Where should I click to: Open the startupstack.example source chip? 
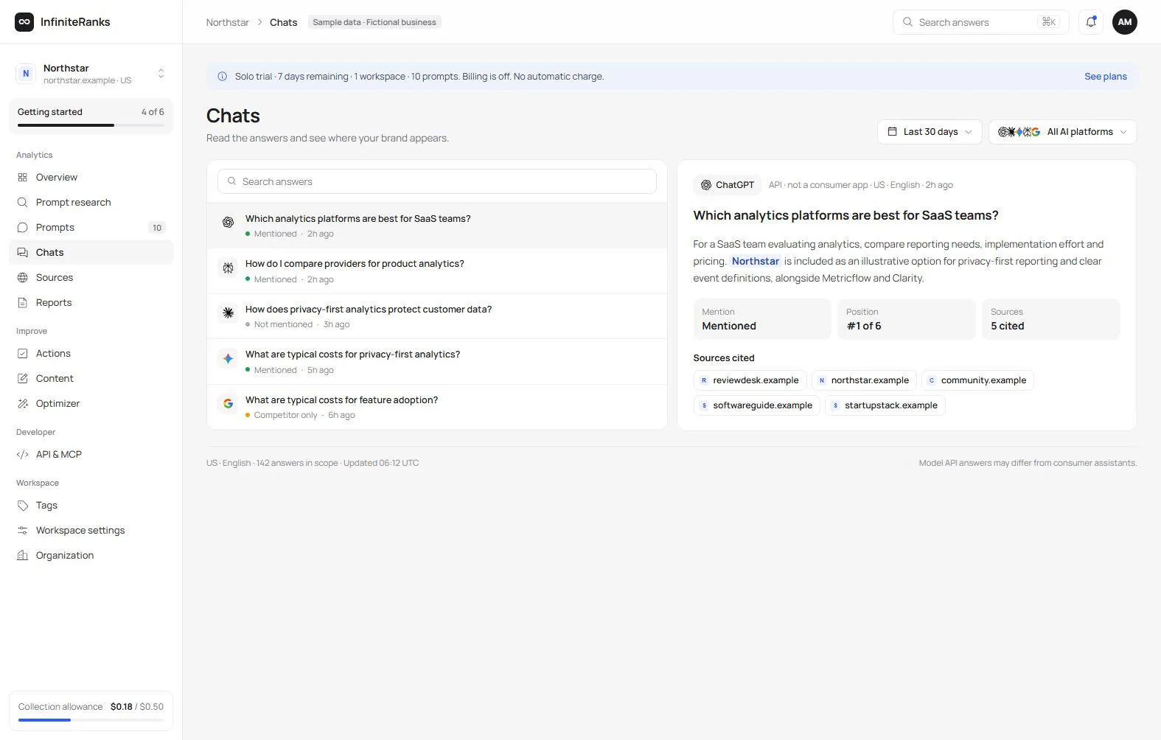coord(885,405)
